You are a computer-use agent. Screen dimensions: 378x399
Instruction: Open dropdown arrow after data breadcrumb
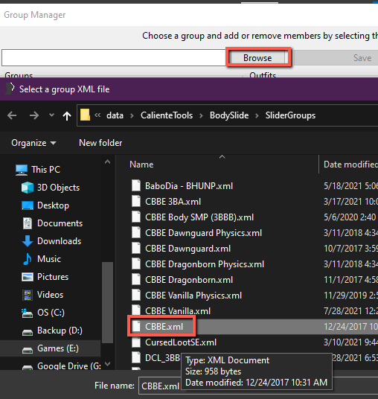[x=132, y=116]
